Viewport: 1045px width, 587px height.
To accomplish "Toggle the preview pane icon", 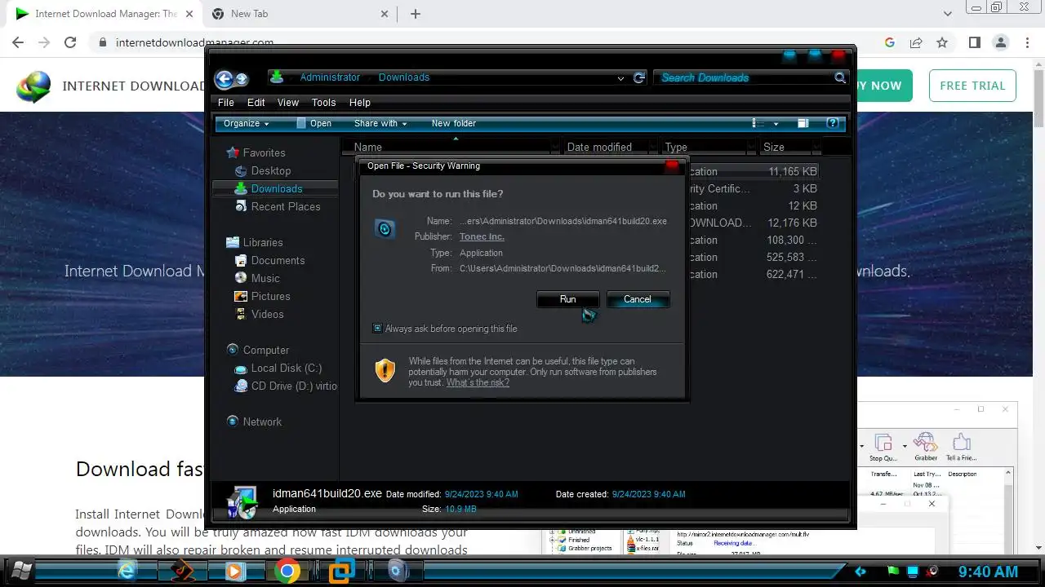I will click(x=803, y=123).
